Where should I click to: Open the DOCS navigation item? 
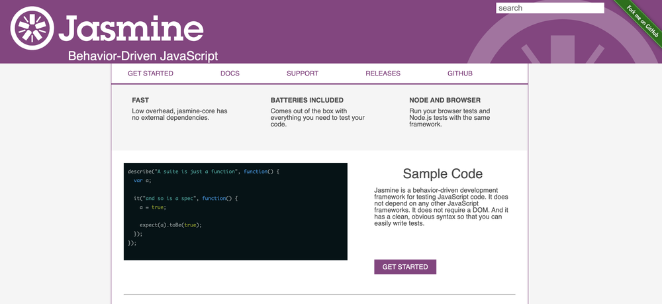(230, 74)
